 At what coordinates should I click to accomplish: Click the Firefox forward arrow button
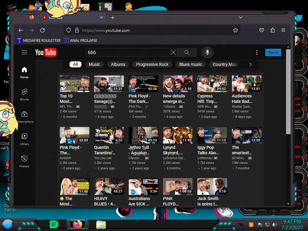point(31,30)
